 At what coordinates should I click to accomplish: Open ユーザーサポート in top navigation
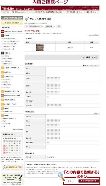(80, 9)
